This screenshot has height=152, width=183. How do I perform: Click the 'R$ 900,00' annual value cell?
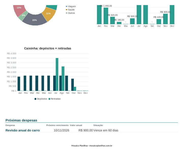coord(86,130)
